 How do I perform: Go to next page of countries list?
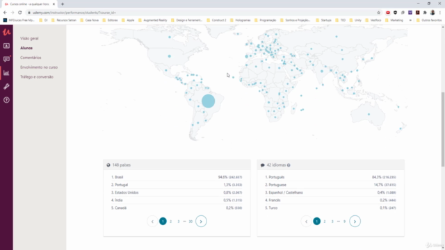[x=201, y=222]
